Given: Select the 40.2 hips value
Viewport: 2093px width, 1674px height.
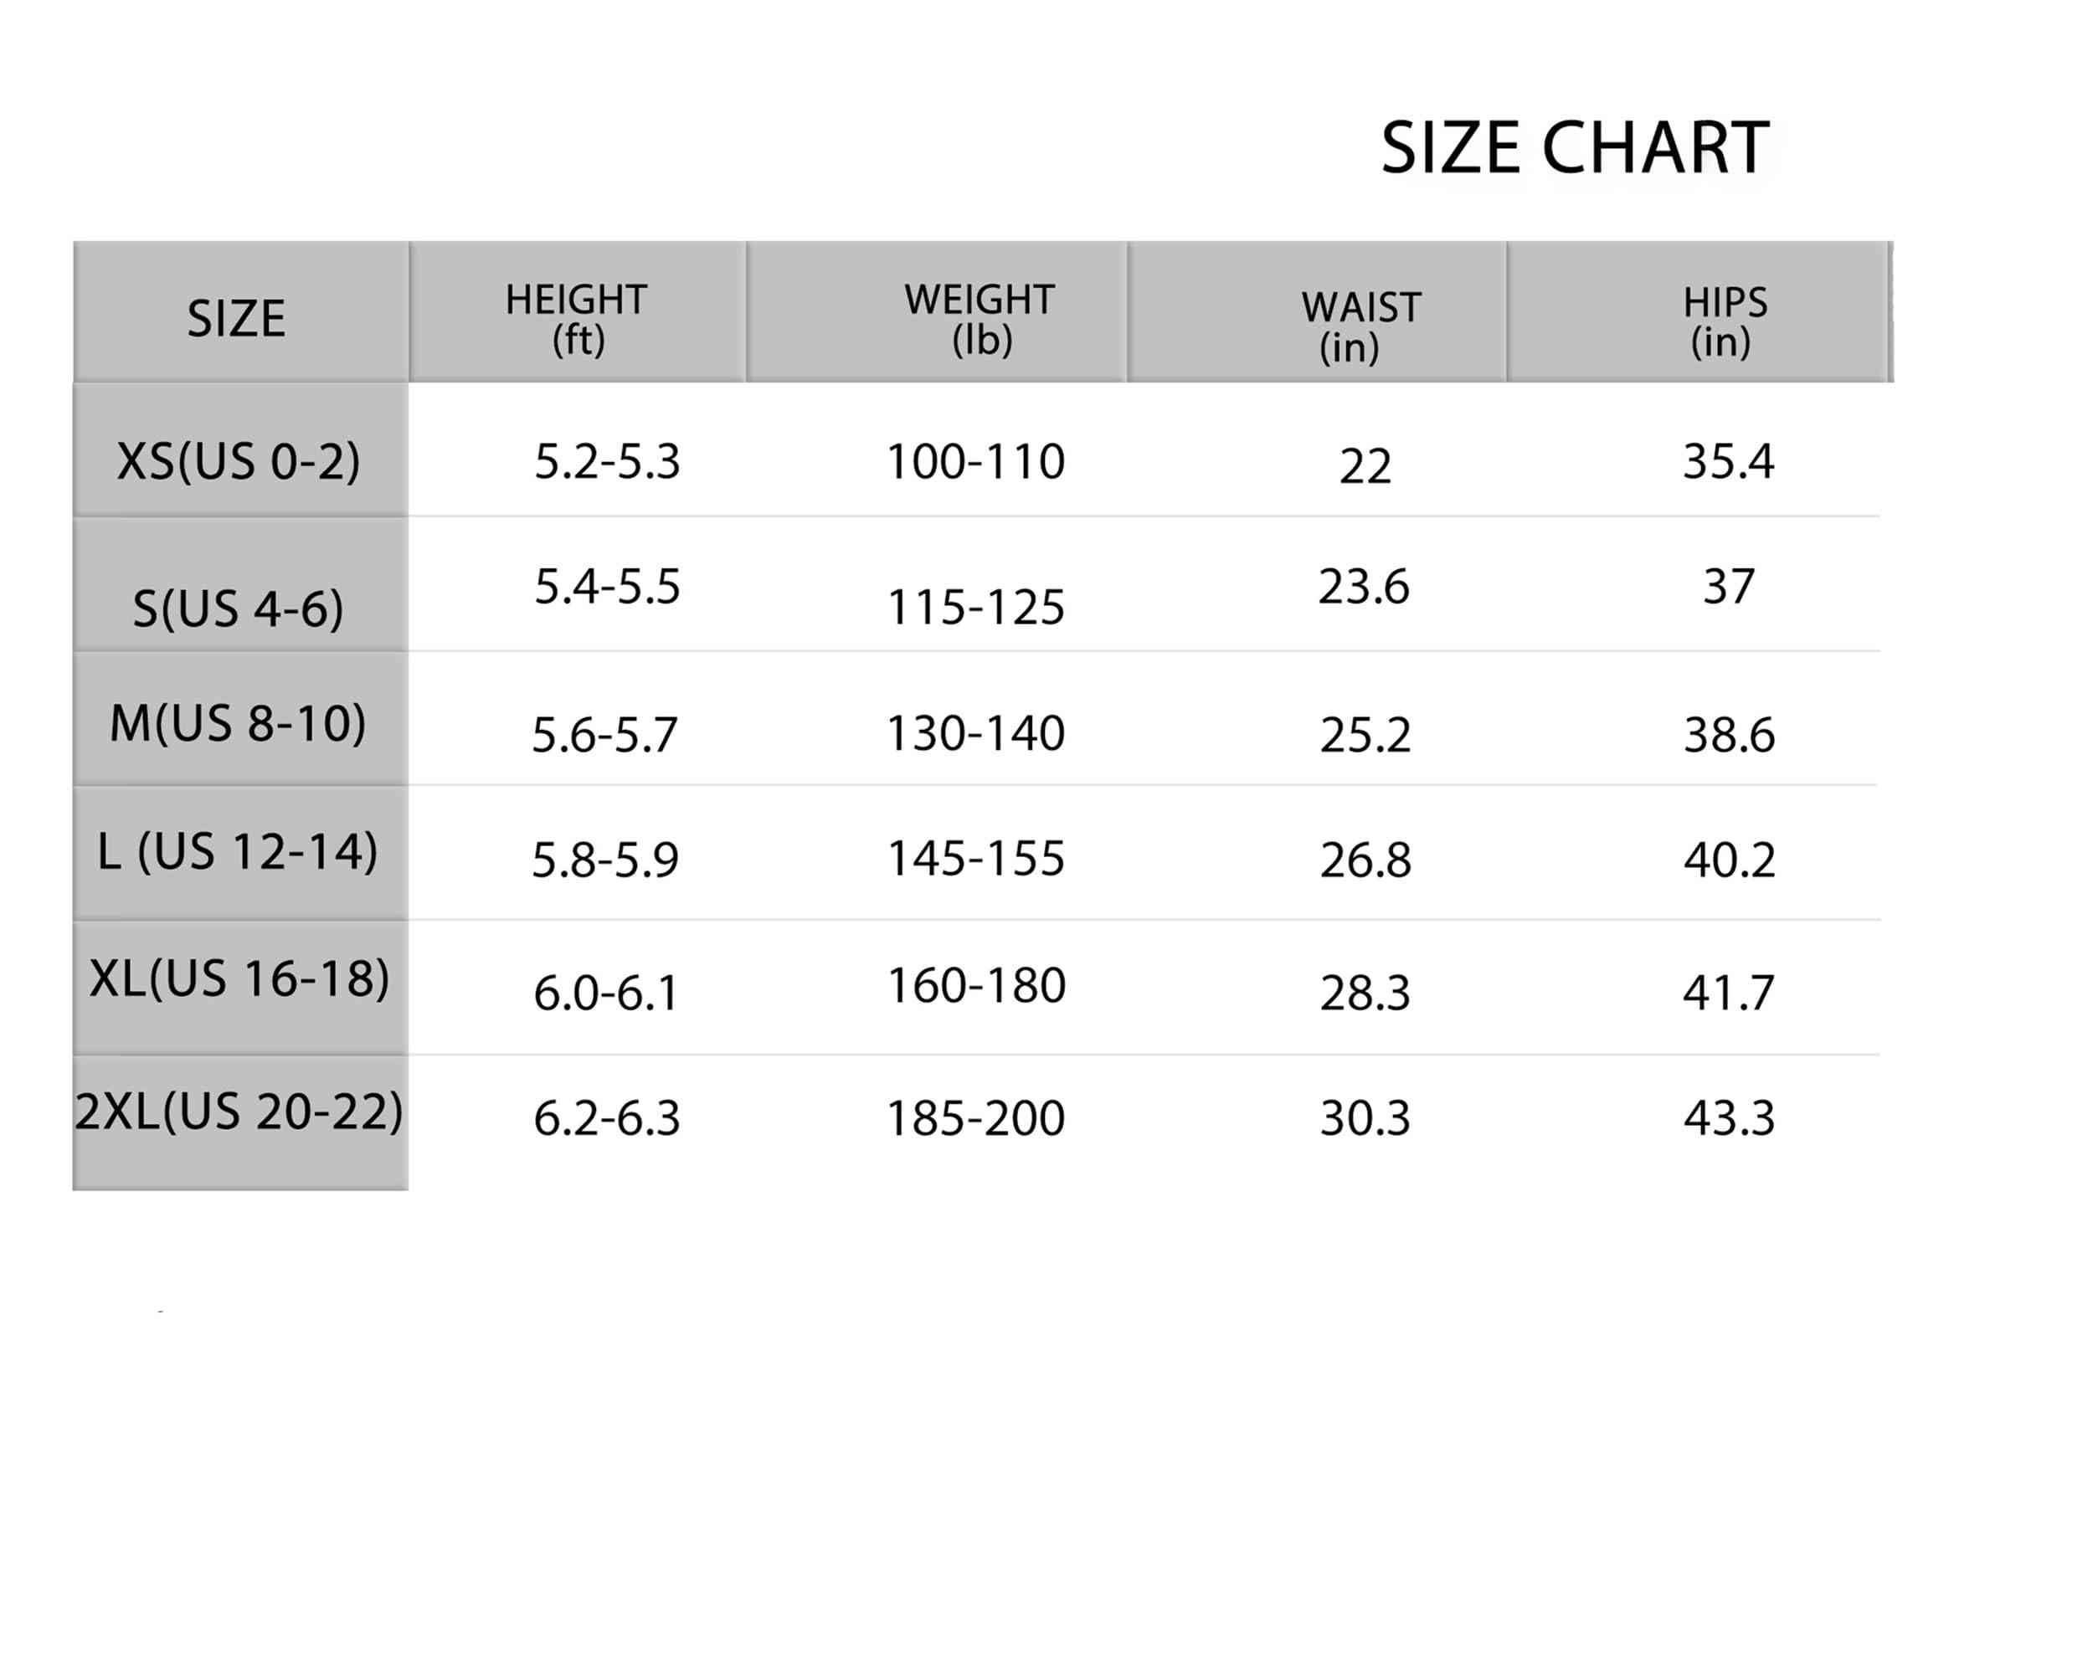Looking at the screenshot, I should (1729, 860).
